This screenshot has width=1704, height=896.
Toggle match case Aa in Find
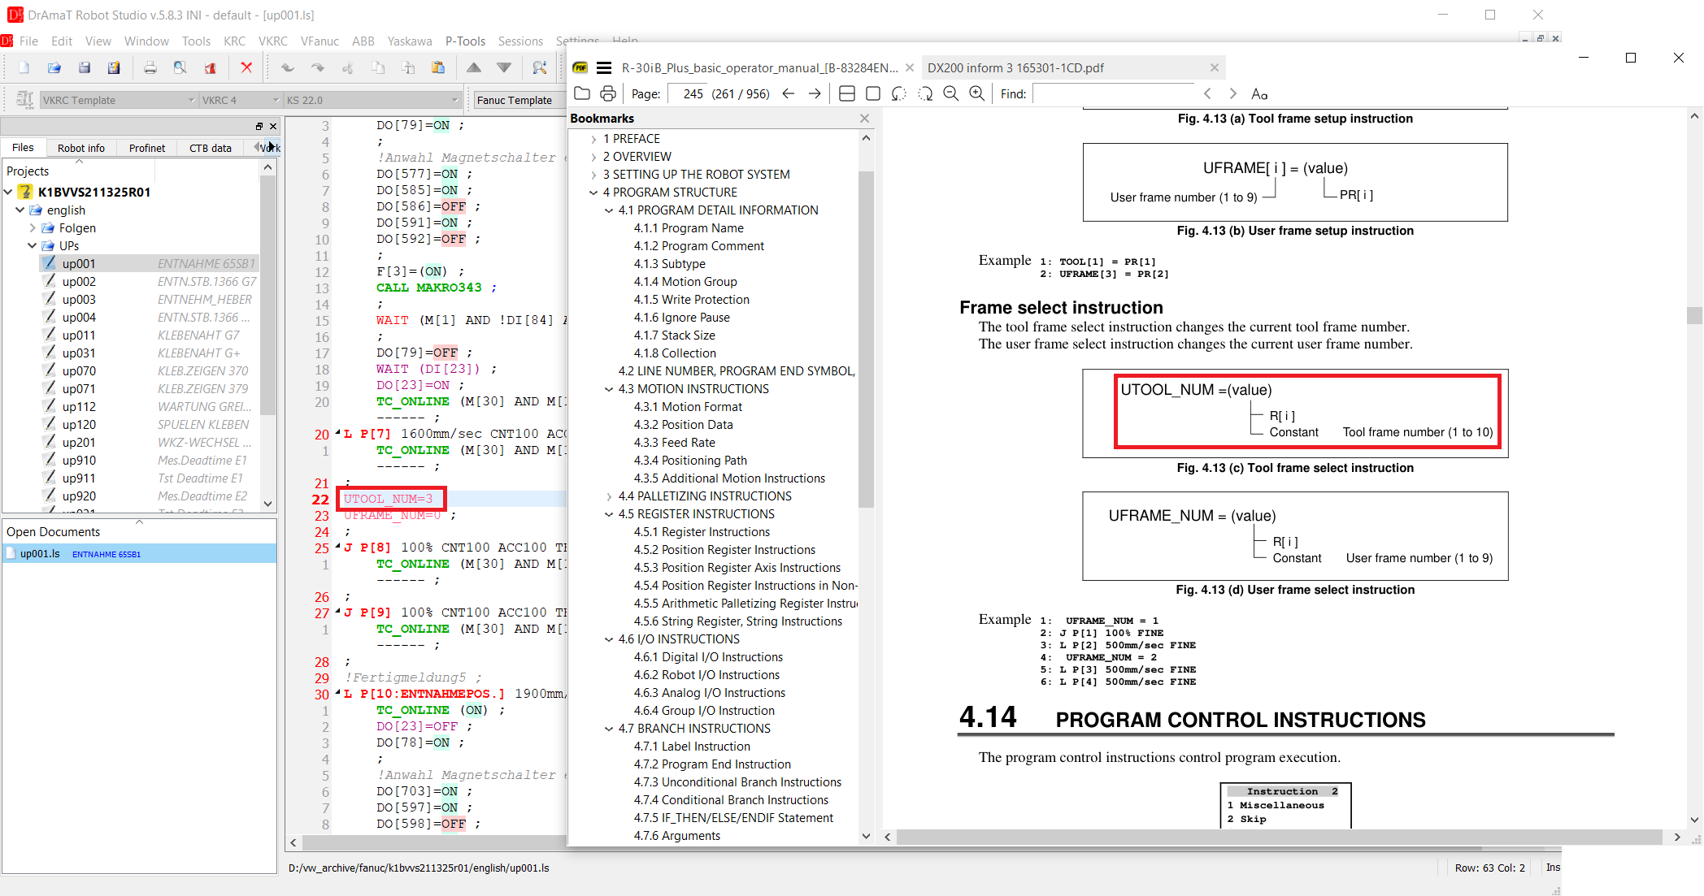[x=1259, y=93]
